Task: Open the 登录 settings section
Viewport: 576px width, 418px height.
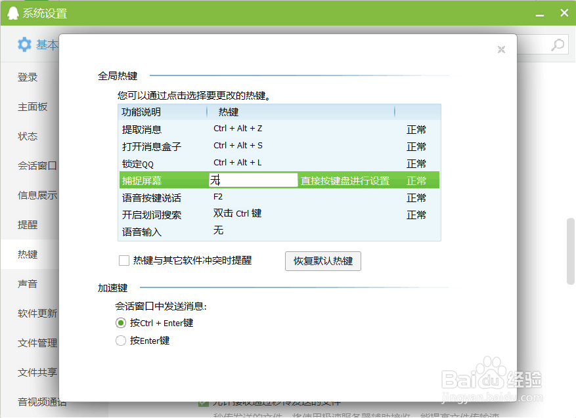Action: 28,77
